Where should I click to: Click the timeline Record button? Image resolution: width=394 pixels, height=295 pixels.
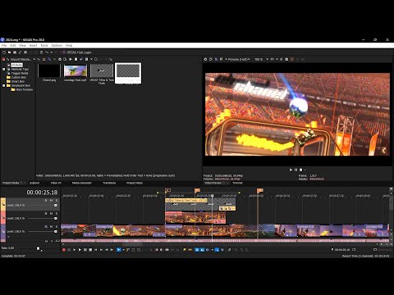click(64, 250)
